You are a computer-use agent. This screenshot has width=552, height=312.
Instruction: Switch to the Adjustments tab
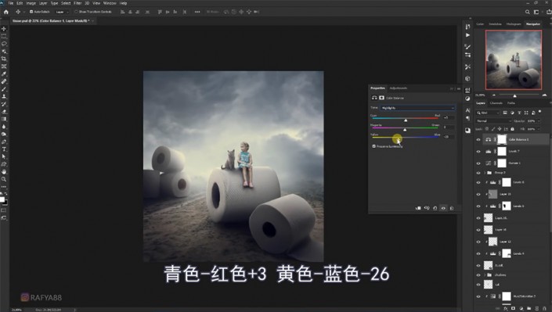coord(399,88)
